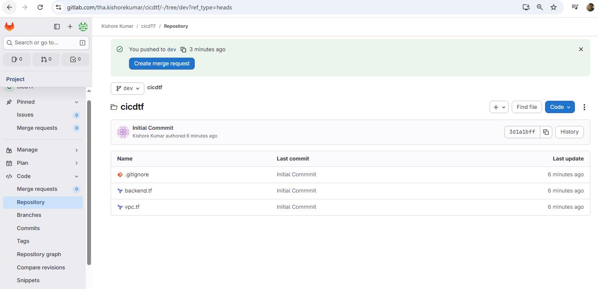Open the dev branch selector dropdown
This screenshot has width=598, height=289.
tap(127, 88)
